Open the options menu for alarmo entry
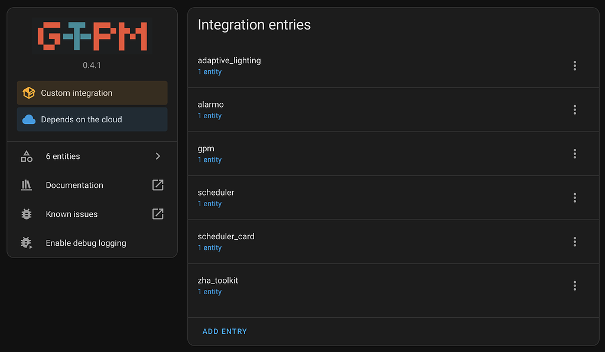The height and width of the screenshot is (352, 605). [x=574, y=109]
